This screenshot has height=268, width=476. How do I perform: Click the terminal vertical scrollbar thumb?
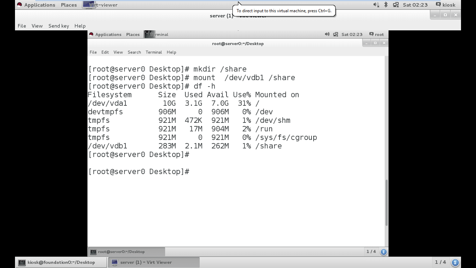click(x=386, y=203)
